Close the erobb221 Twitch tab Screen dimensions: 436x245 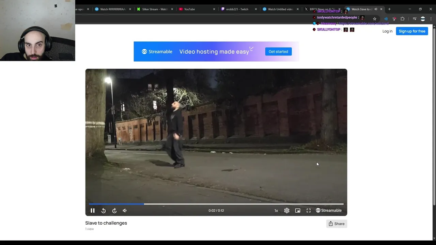click(x=256, y=9)
